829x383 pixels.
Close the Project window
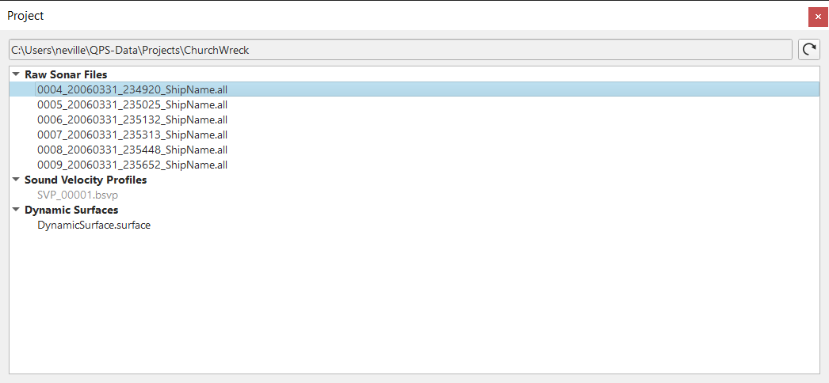818,17
